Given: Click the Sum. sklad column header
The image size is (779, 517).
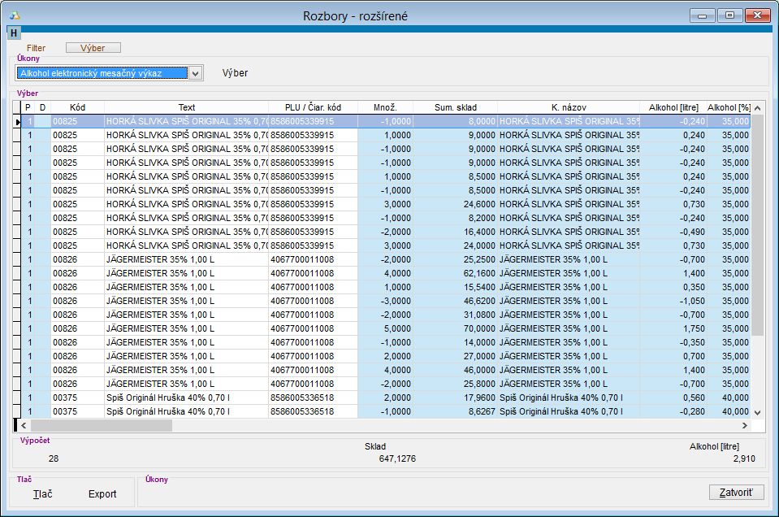Looking at the screenshot, I should pos(455,107).
